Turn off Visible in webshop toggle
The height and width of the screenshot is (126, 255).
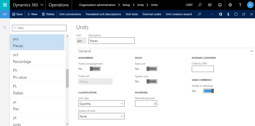[x=208, y=91]
